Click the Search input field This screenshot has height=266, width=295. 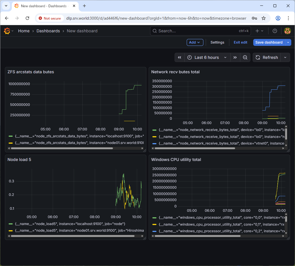point(201,31)
